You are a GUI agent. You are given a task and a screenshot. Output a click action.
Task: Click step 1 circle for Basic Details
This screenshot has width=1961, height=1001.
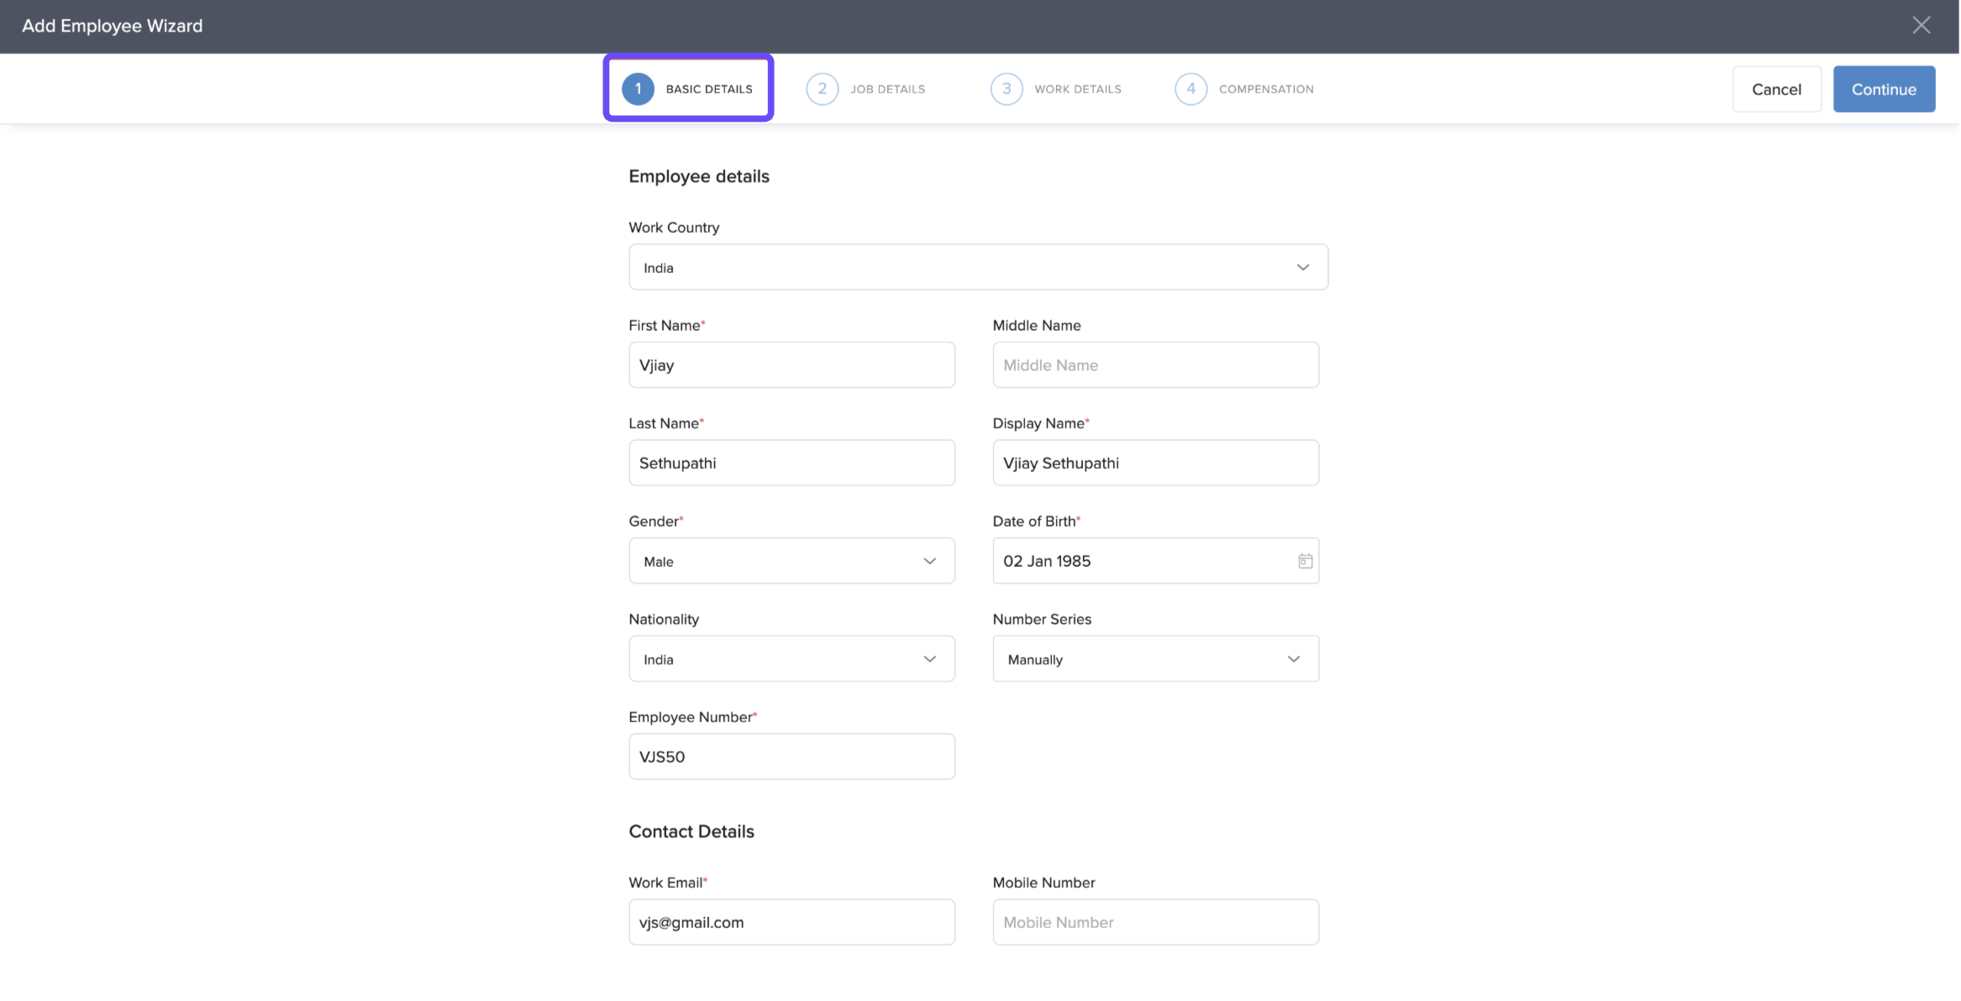pyautogui.click(x=638, y=89)
